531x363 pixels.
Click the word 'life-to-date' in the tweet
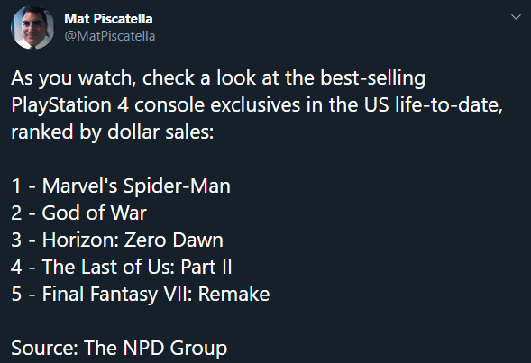pyautogui.click(x=449, y=104)
